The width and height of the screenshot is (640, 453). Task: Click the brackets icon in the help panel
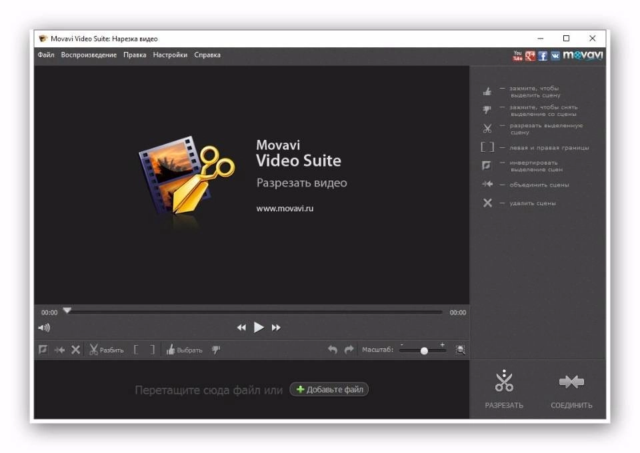pos(487,147)
